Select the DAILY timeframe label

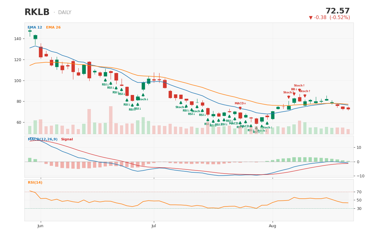(x=65, y=13)
